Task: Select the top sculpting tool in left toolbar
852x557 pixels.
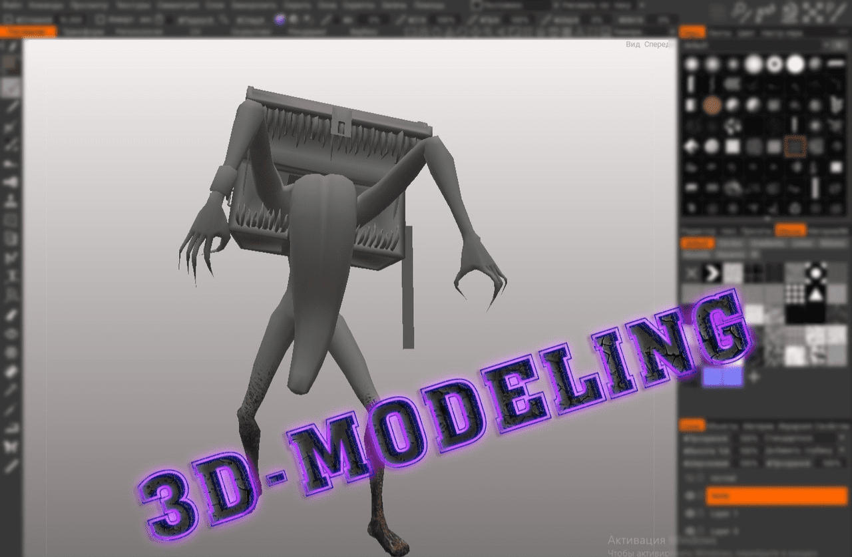Action: [x=8, y=45]
